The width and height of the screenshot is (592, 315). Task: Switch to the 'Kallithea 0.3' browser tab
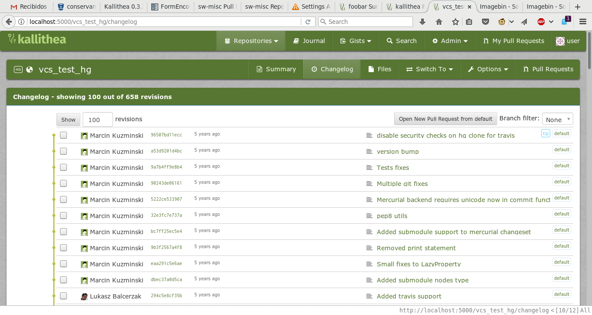pos(123,7)
